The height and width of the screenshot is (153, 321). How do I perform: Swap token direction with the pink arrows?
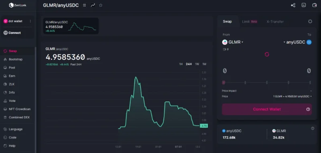[267, 54]
